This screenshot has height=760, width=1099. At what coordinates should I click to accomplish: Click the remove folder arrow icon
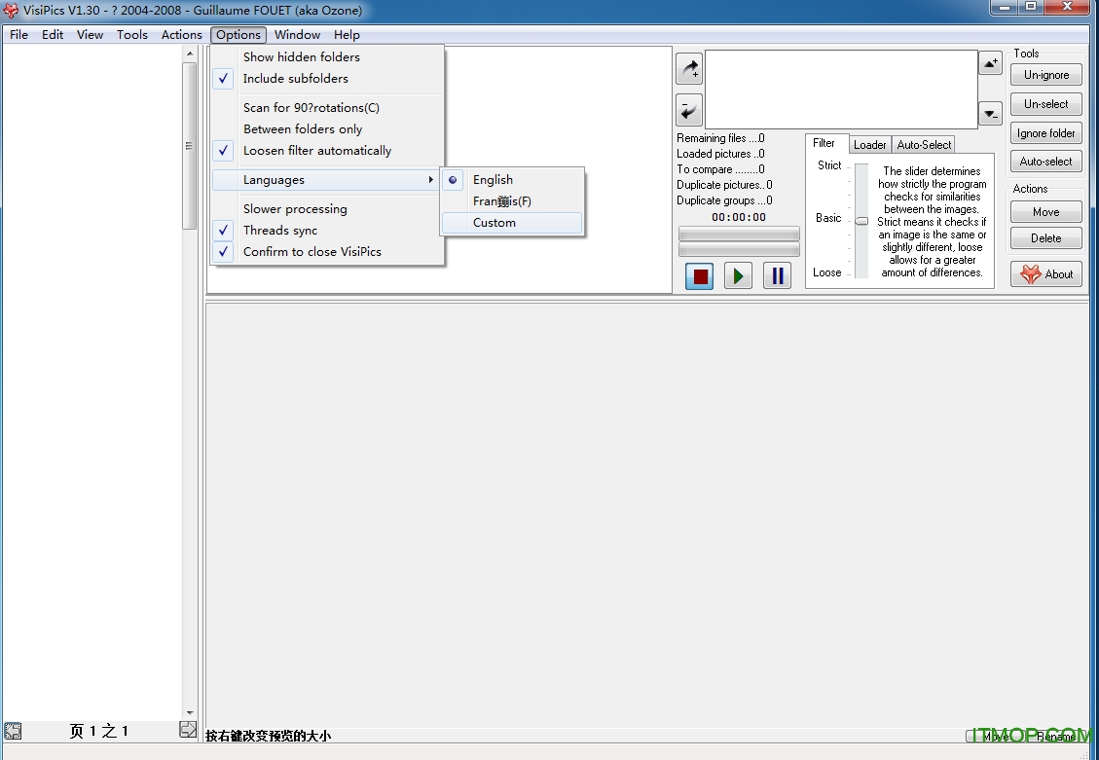coord(688,110)
